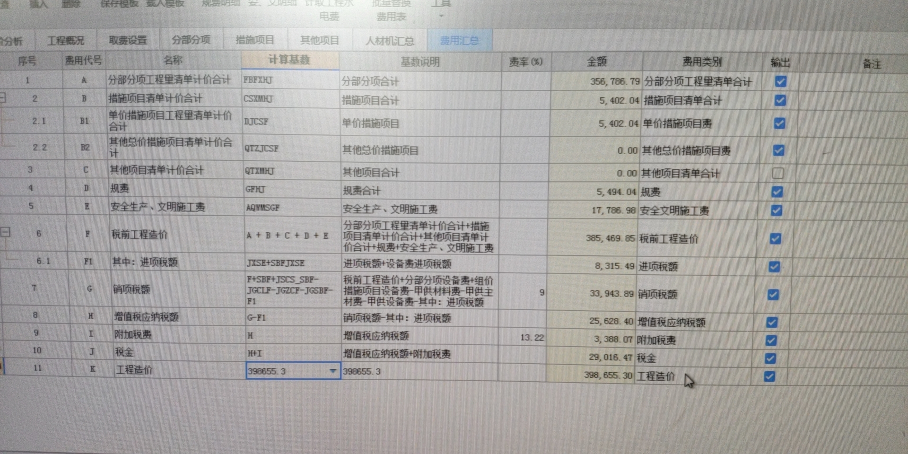Click the 费用表 toolbar button label
The width and height of the screenshot is (908, 454).
(x=391, y=17)
